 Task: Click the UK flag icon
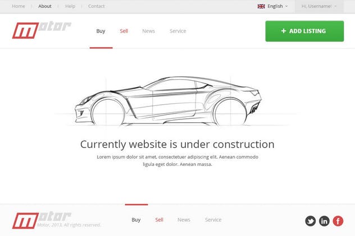point(261,6)
